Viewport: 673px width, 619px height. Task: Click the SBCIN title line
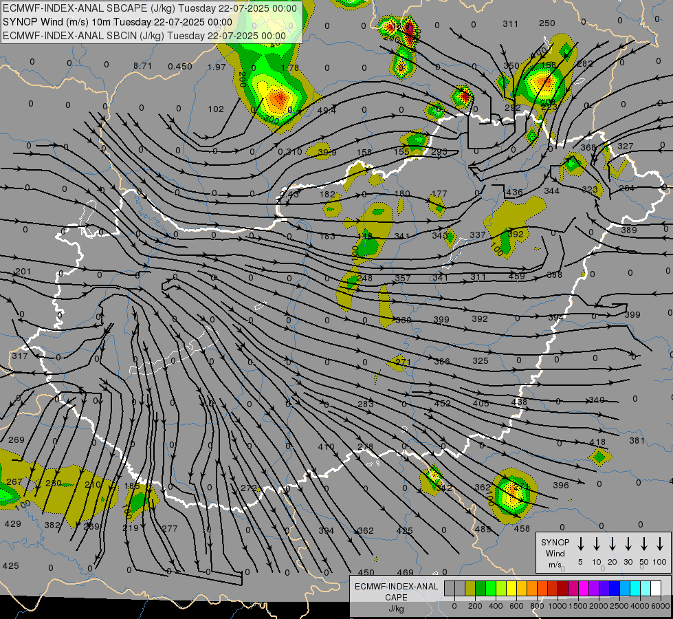pyautogui.click(x=144, y=36)
